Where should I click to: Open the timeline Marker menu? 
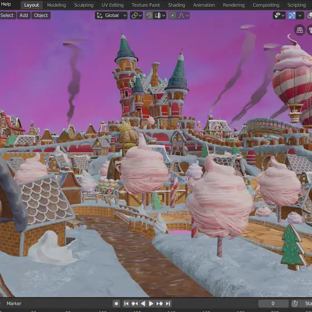14,304
